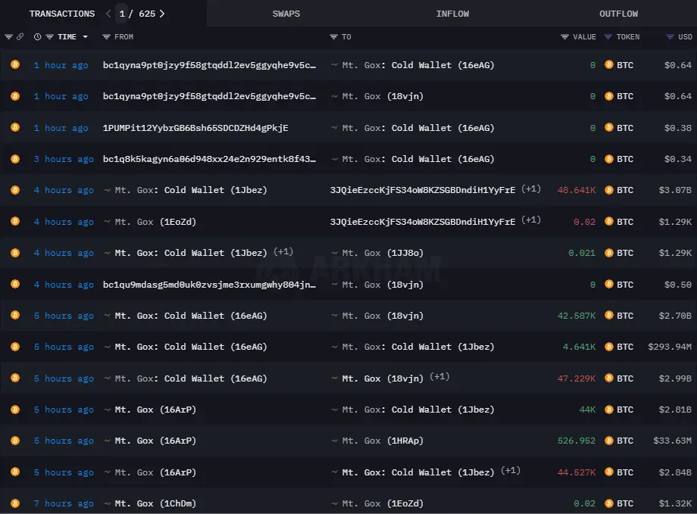Expand the (+1) next to 3JQieEzcc 48.641K row
Viewport: 697px width, 514px height.
(x=531, y=189)
